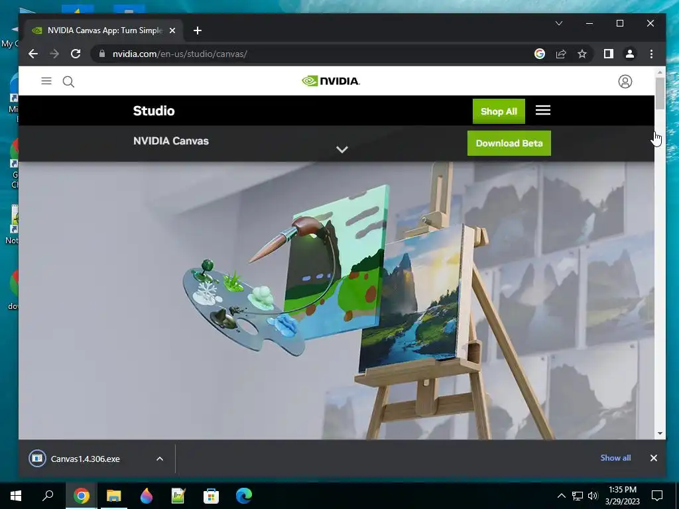Launch Microsoft Edge from the taskbar
The image size is (679, 509).
tap(244, 496)
